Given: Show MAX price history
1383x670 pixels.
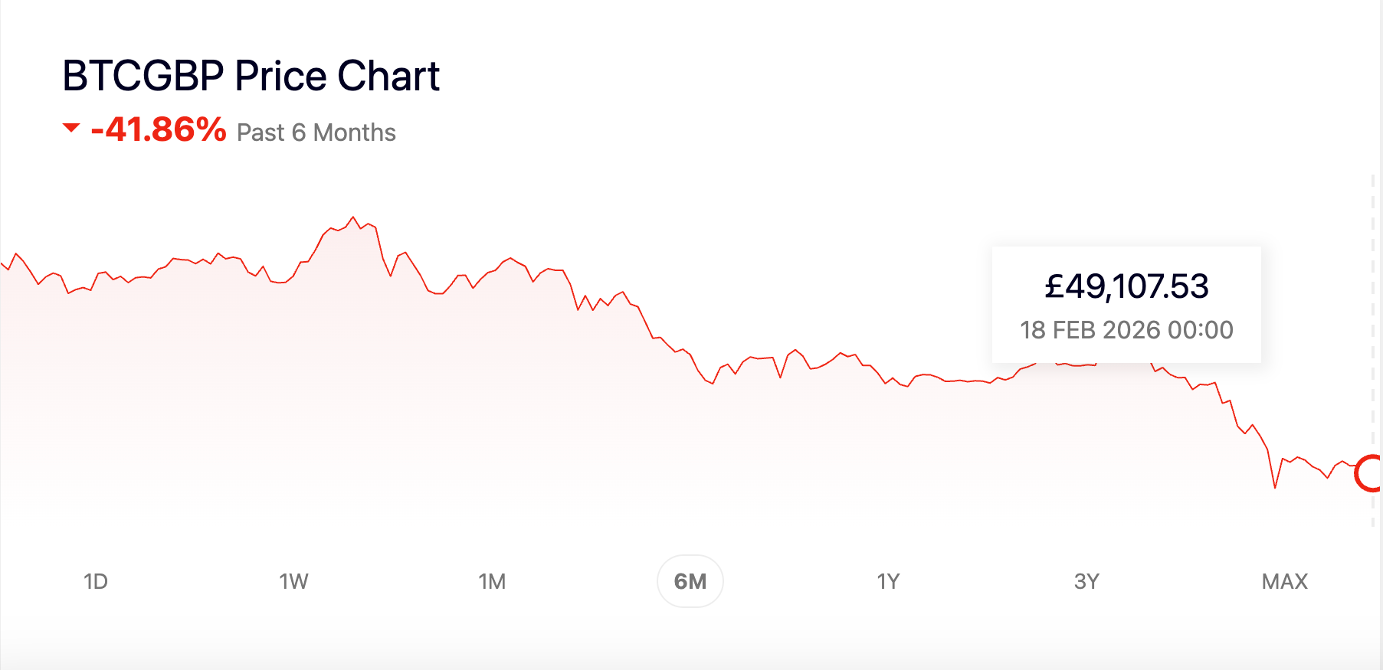Looking at the screenshot, I should tap(1284, 582).
